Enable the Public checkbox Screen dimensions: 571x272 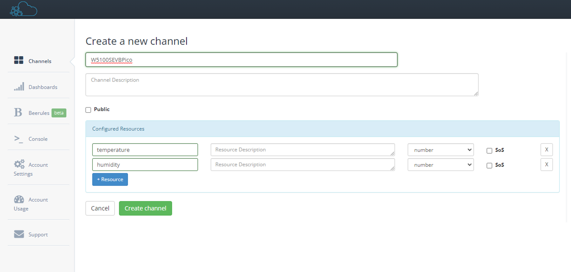click(88, 110)
